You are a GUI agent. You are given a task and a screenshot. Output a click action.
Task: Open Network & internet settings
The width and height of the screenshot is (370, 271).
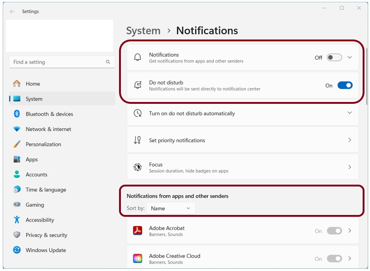click(x=48, y=129)
